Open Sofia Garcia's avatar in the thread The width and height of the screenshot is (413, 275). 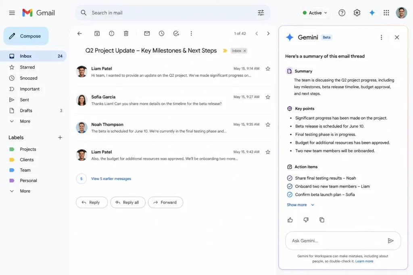(x=81, y=100)
